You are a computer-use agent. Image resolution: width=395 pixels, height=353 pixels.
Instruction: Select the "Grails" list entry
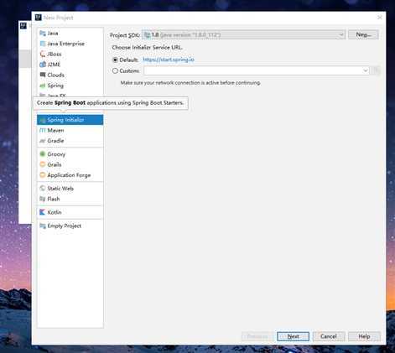point(70,164)
